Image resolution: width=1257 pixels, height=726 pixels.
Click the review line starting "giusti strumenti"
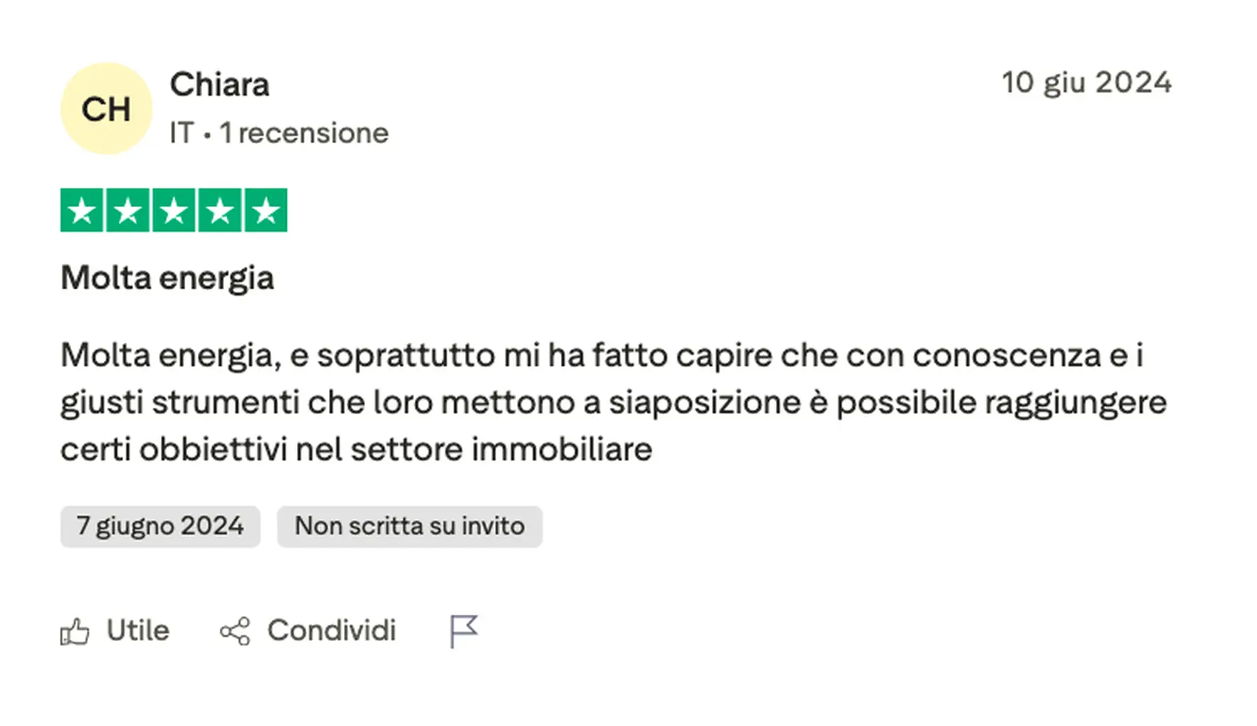click(613, 403)
